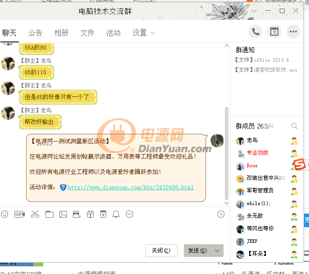Image resolution: width=309 pixels, height=274 pixels.
Task: Open the 文件 tab
Action: [87, 33]
